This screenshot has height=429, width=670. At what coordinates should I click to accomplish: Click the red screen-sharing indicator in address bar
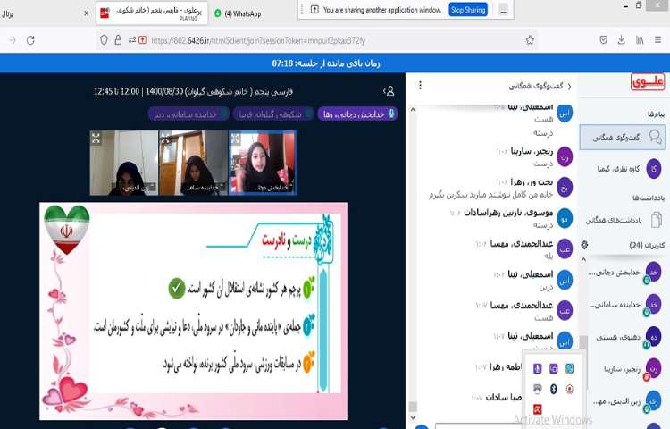pyautogui.click(x=143, y=40)
